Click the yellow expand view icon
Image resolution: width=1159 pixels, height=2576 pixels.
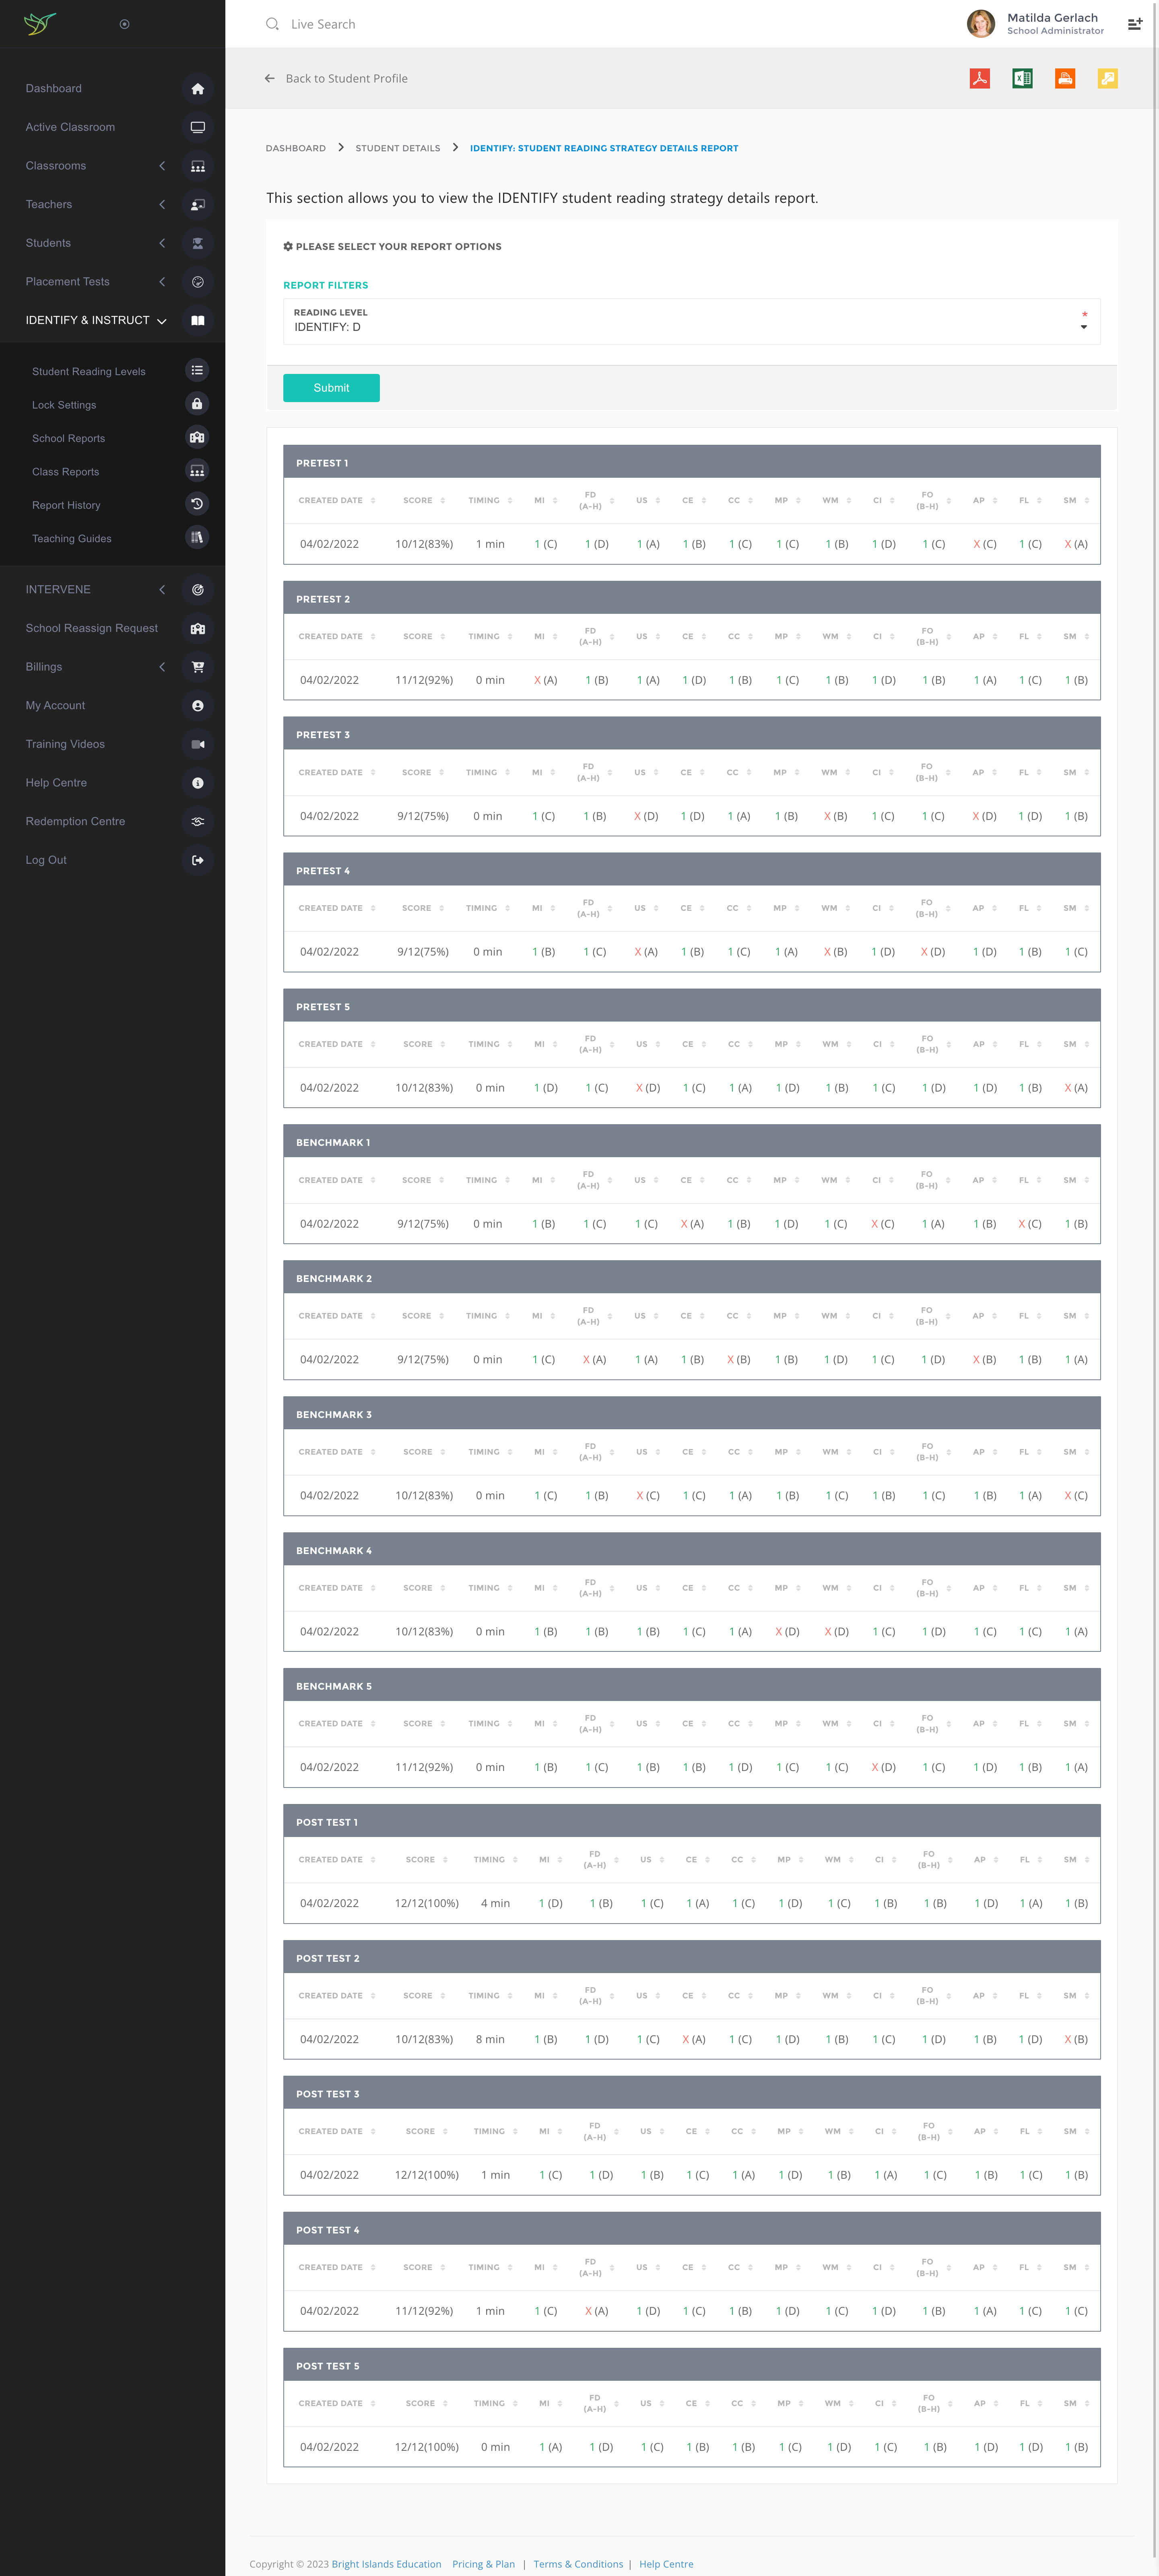(x=1107, y=79)
